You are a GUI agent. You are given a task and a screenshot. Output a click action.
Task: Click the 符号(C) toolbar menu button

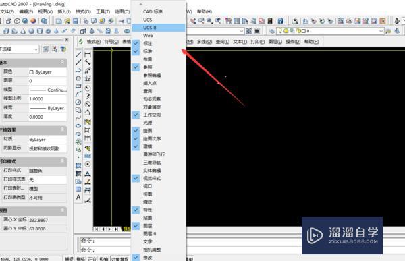[x=111, y=42]
